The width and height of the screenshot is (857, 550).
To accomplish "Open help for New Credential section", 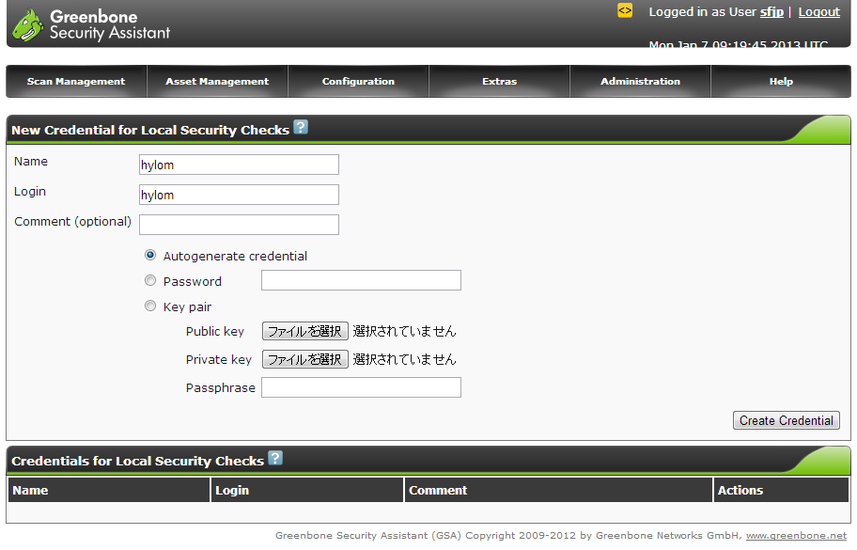I will 301,128.
